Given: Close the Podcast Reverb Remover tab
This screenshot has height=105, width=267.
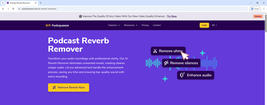Looking at the screenshot, I should click(x=36, y=3).
